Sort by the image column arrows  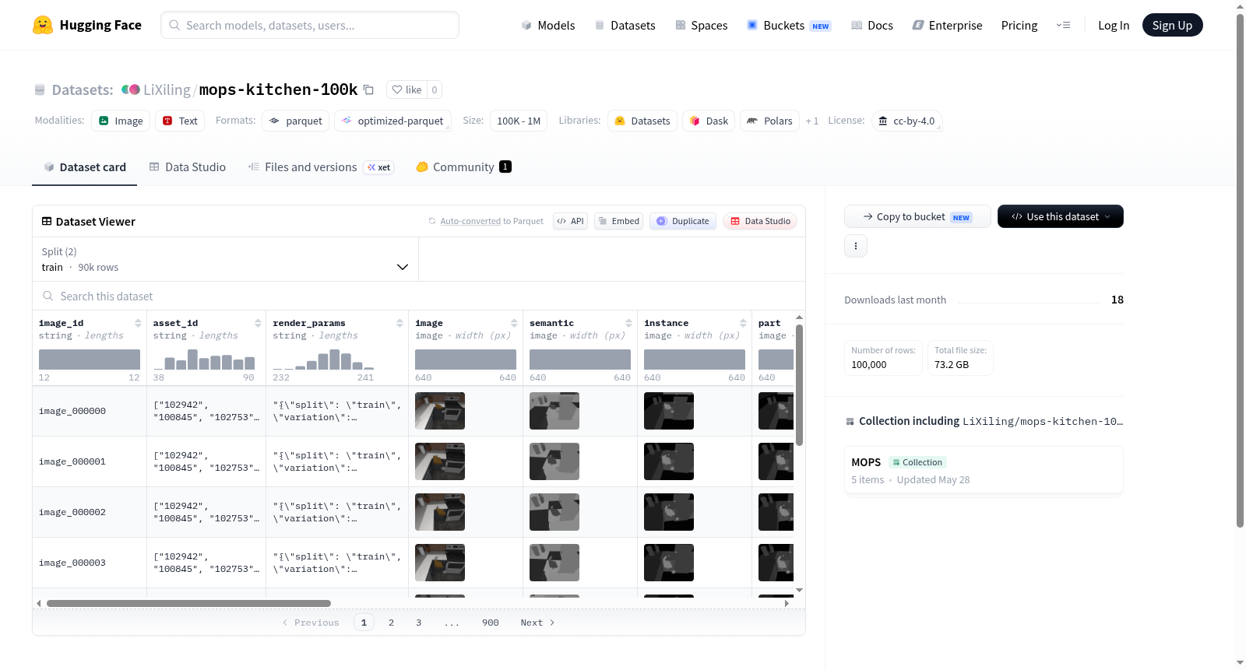click(514, 323)
